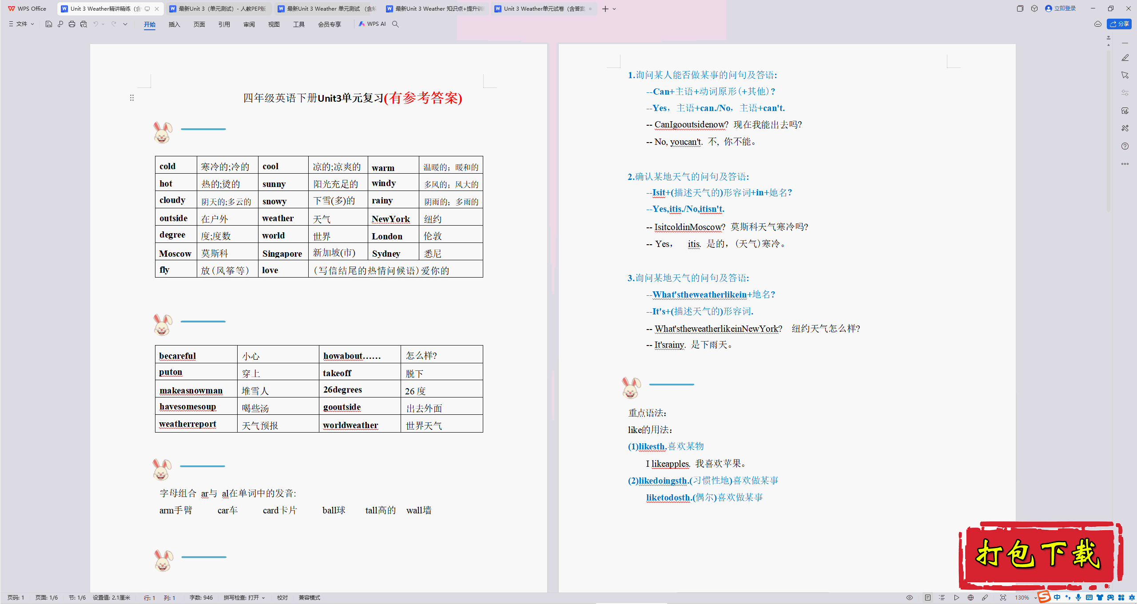Image resolution: width=1137 pixels, height=604 pixels.
Task: Close the Unit 3 Weather精讲精练 tab
Action: coord(157,9)
